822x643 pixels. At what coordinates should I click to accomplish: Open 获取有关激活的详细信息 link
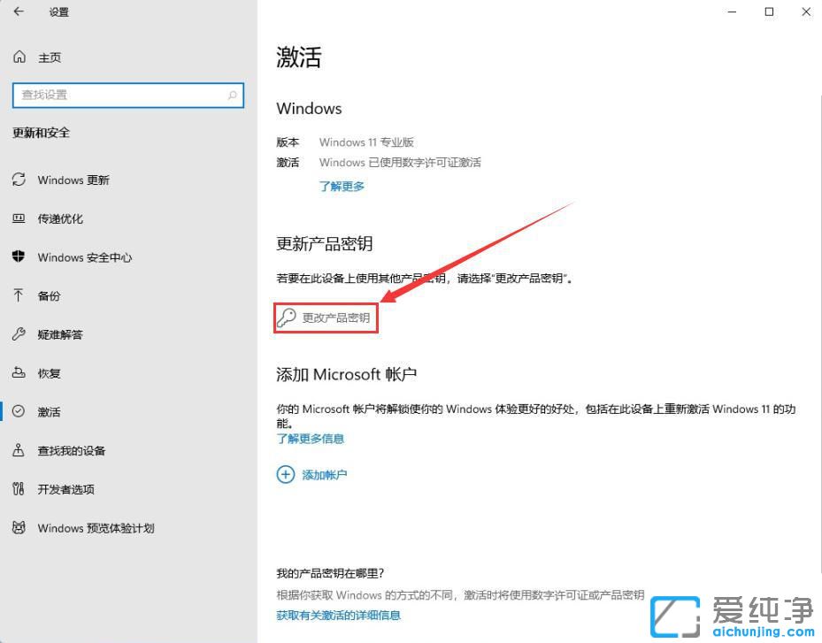click(337, 614)
